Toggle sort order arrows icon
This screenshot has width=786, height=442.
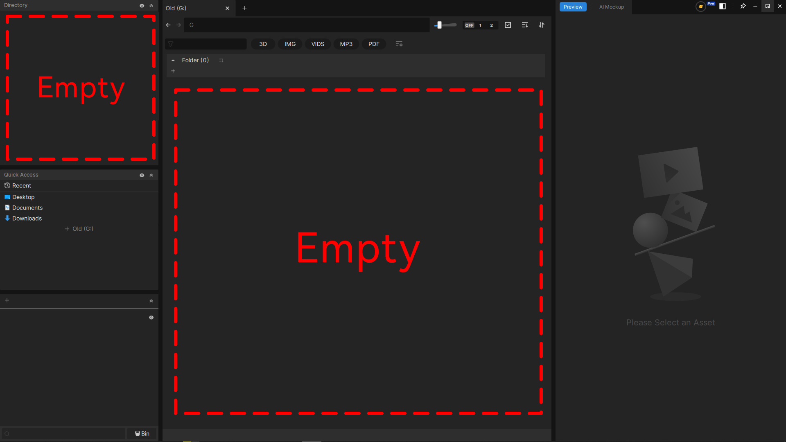[542, 25]
